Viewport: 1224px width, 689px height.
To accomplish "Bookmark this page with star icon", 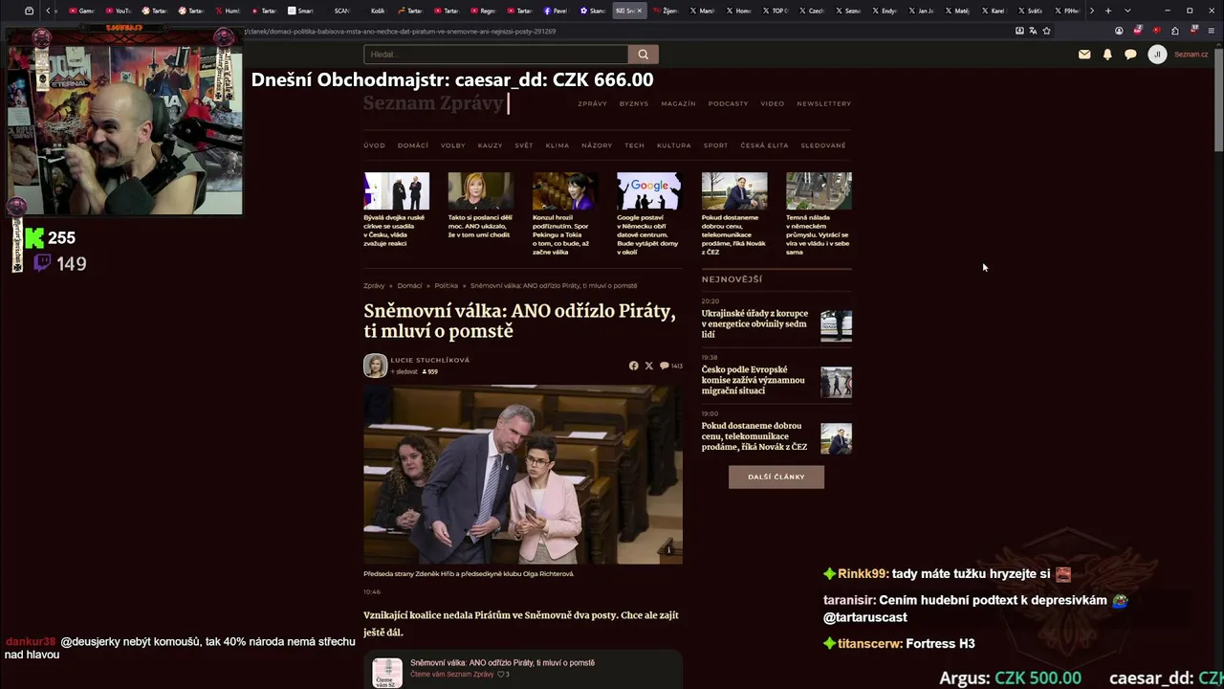I will tap(1046, 31).
